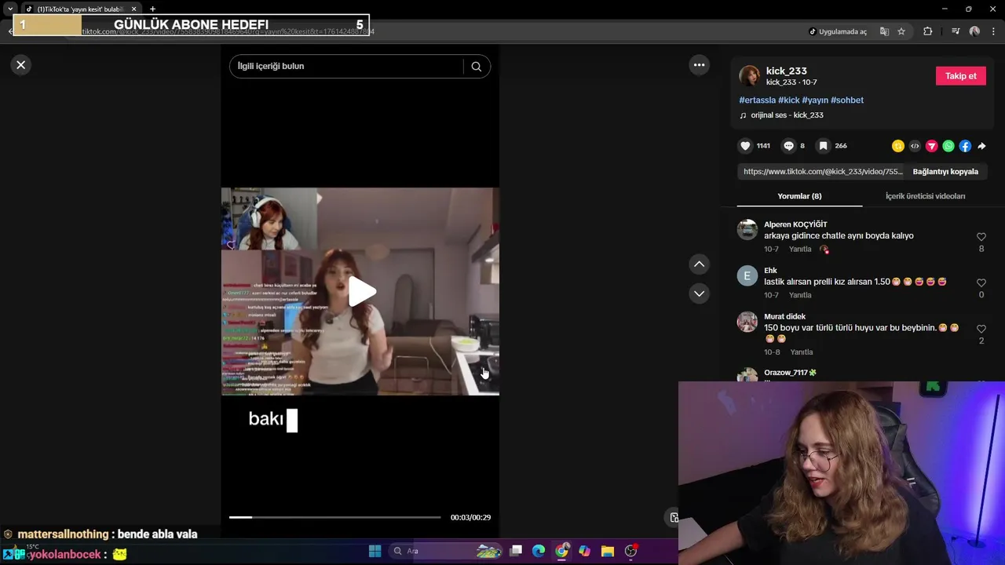Play the video with center play button
Screen dimensions: 1005x565
click(x=360, y=291)
